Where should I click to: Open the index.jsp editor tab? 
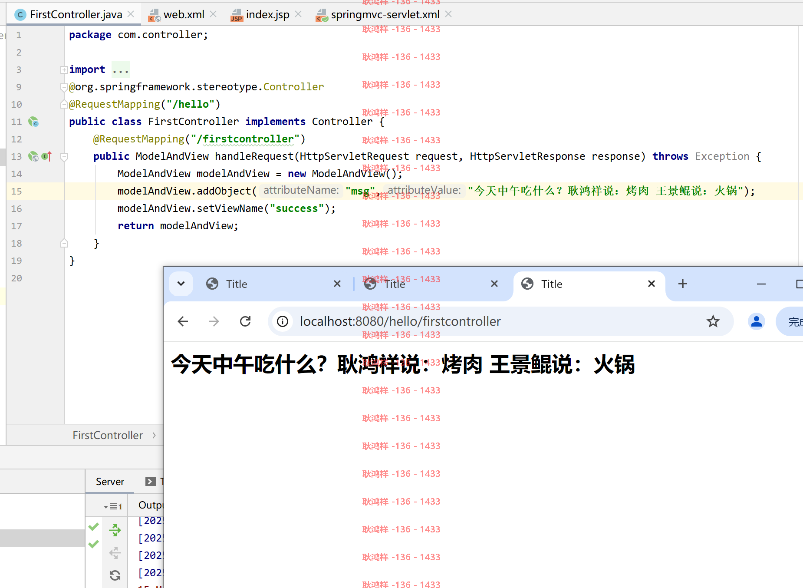(x=267, y=15)
